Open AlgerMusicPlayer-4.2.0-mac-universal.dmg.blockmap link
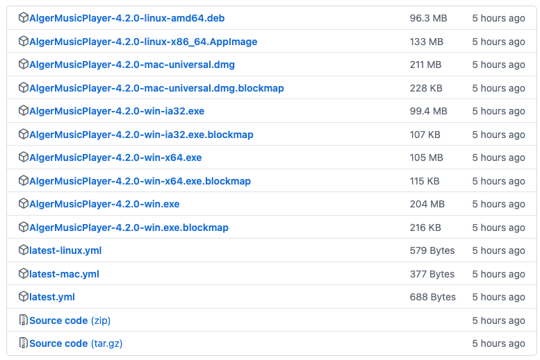 [156, 88]
